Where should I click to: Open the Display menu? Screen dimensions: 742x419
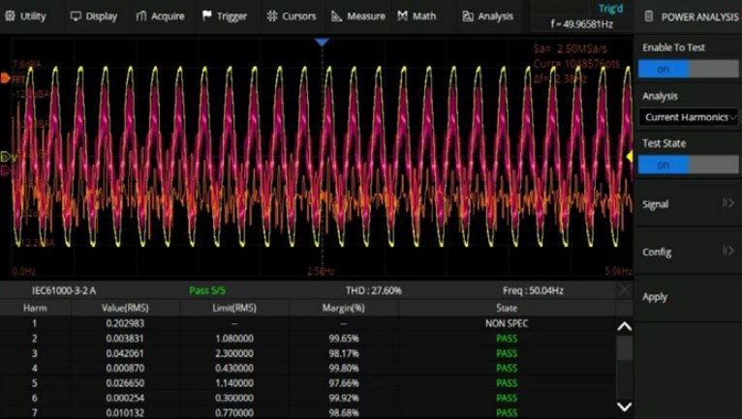click(x=94, y=16)
